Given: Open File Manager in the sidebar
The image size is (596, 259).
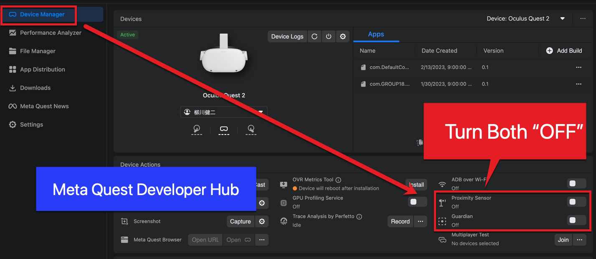Looking at the screenshot, I should click(38, 51).
